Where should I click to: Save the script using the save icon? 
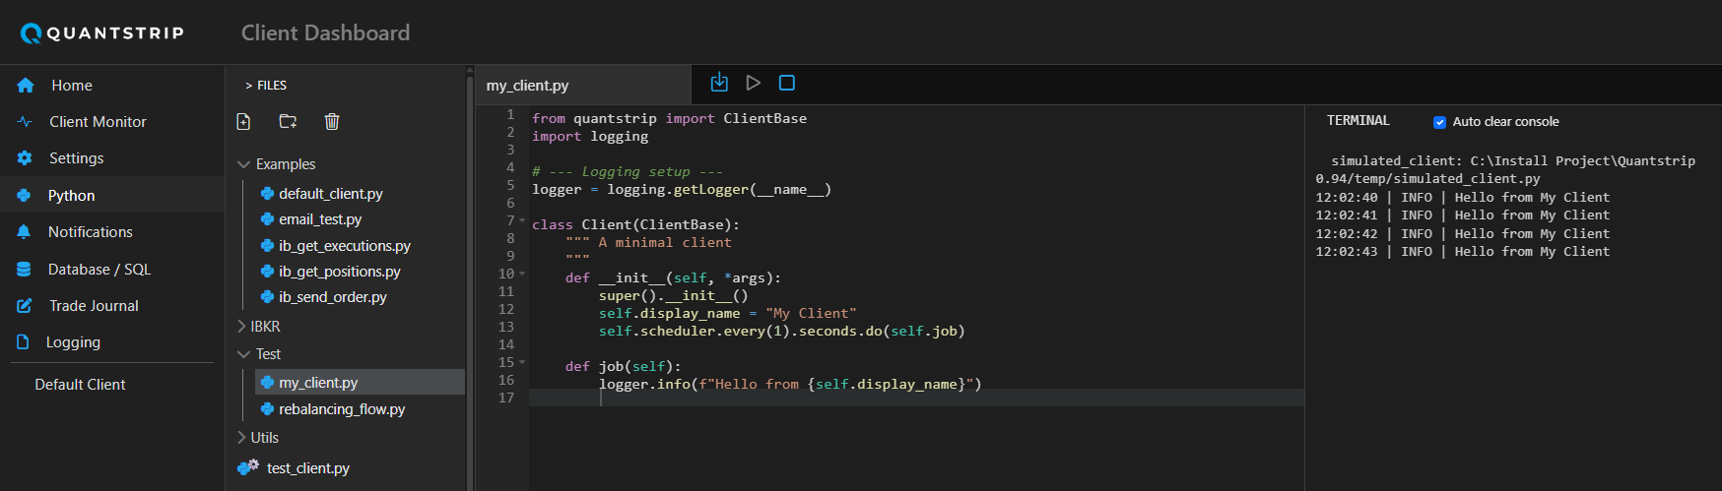coord(719,82)
